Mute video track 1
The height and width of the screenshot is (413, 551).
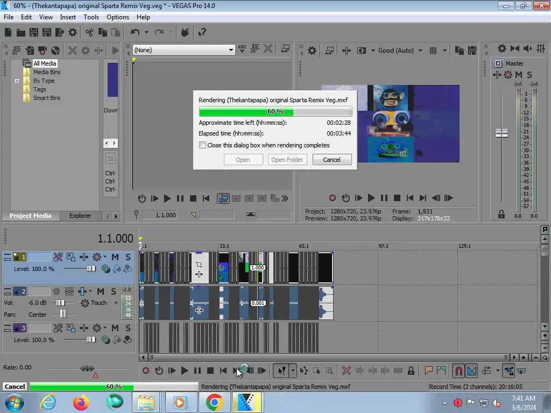115,257
